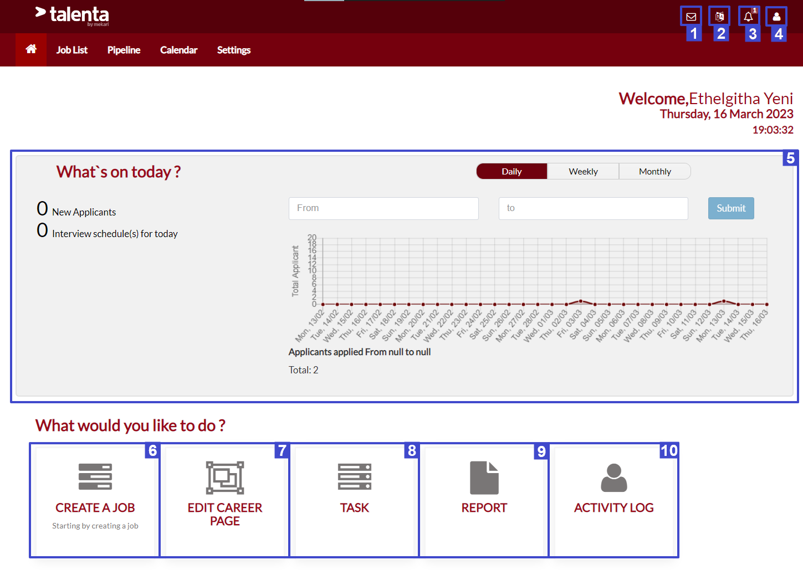Click the Task list icon
This screenshot has height=575, width=803.
pyautogui.click(x=355, y=476)
